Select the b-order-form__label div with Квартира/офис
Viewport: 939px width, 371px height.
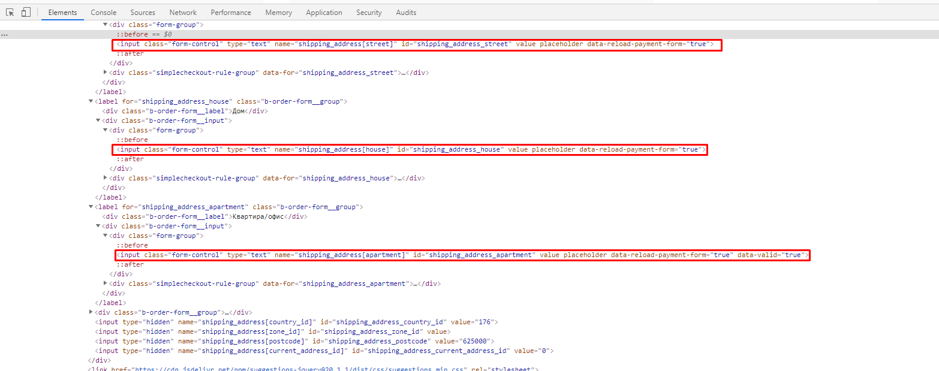pos(204,216)
